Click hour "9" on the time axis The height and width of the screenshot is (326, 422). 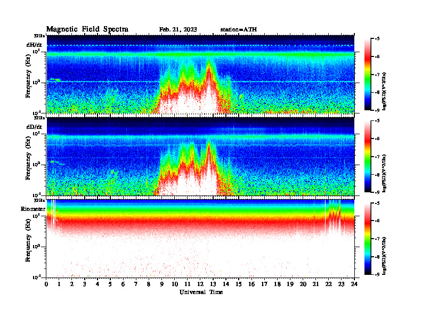[x=162, y=284]
